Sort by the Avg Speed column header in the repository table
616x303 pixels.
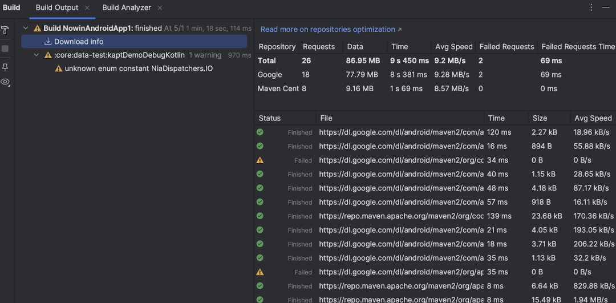click(x=454, y=46)
